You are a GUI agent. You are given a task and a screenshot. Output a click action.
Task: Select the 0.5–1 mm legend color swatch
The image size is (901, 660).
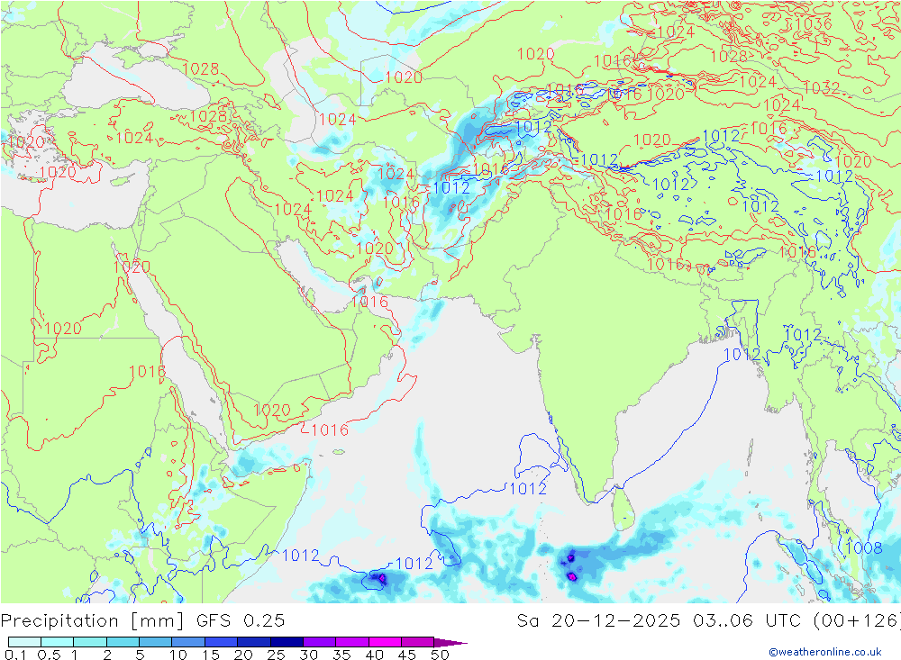57,642
